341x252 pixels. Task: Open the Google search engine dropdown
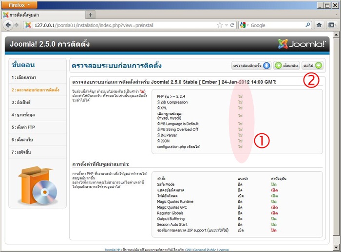tap(244, 25)
